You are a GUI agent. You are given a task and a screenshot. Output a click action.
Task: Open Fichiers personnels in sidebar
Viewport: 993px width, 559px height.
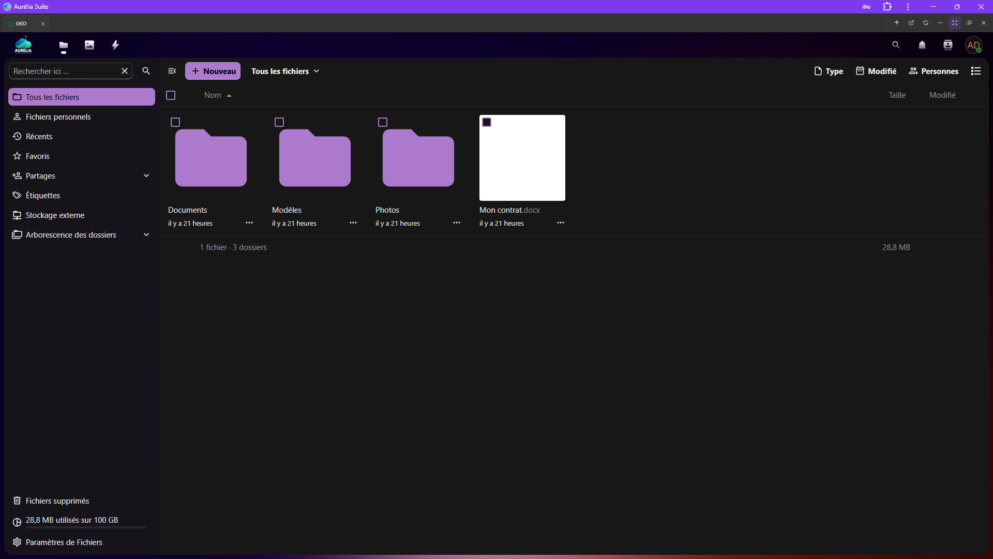coord(82,117)
